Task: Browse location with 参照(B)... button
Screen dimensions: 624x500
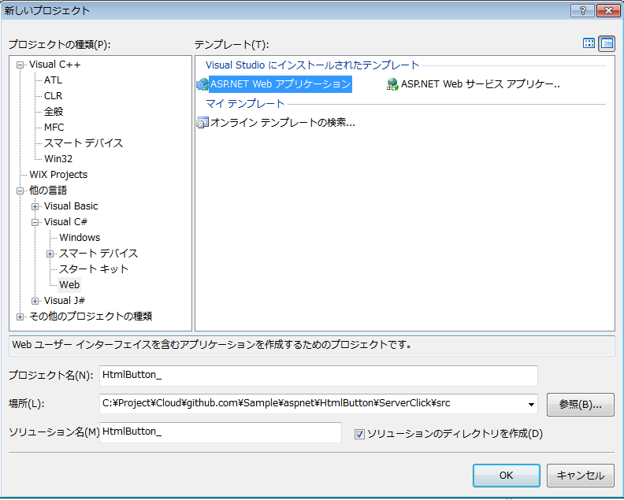Action: [x=580, y=405]
